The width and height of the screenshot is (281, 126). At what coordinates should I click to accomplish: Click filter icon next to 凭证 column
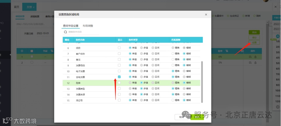click(x=52, y=51)
